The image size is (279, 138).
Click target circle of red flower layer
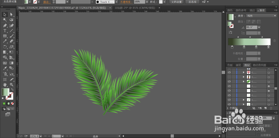pyautogui.click(x=269, y=72)
